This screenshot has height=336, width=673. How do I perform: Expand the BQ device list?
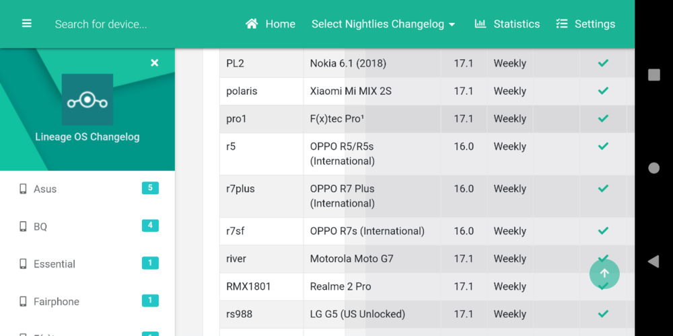coord(40,226)
